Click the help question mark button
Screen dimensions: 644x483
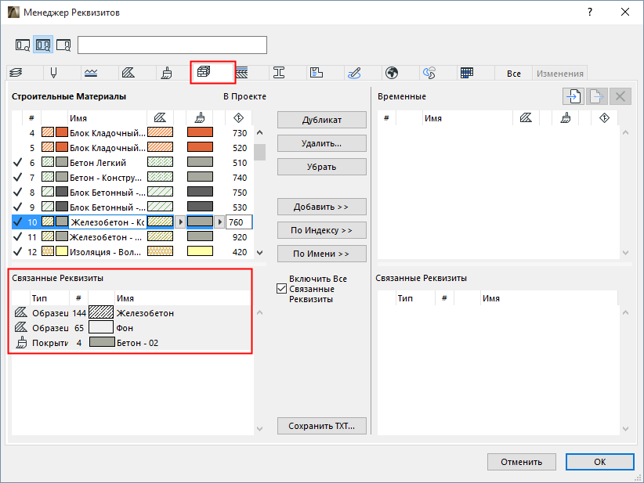click(x=590, y=12)
